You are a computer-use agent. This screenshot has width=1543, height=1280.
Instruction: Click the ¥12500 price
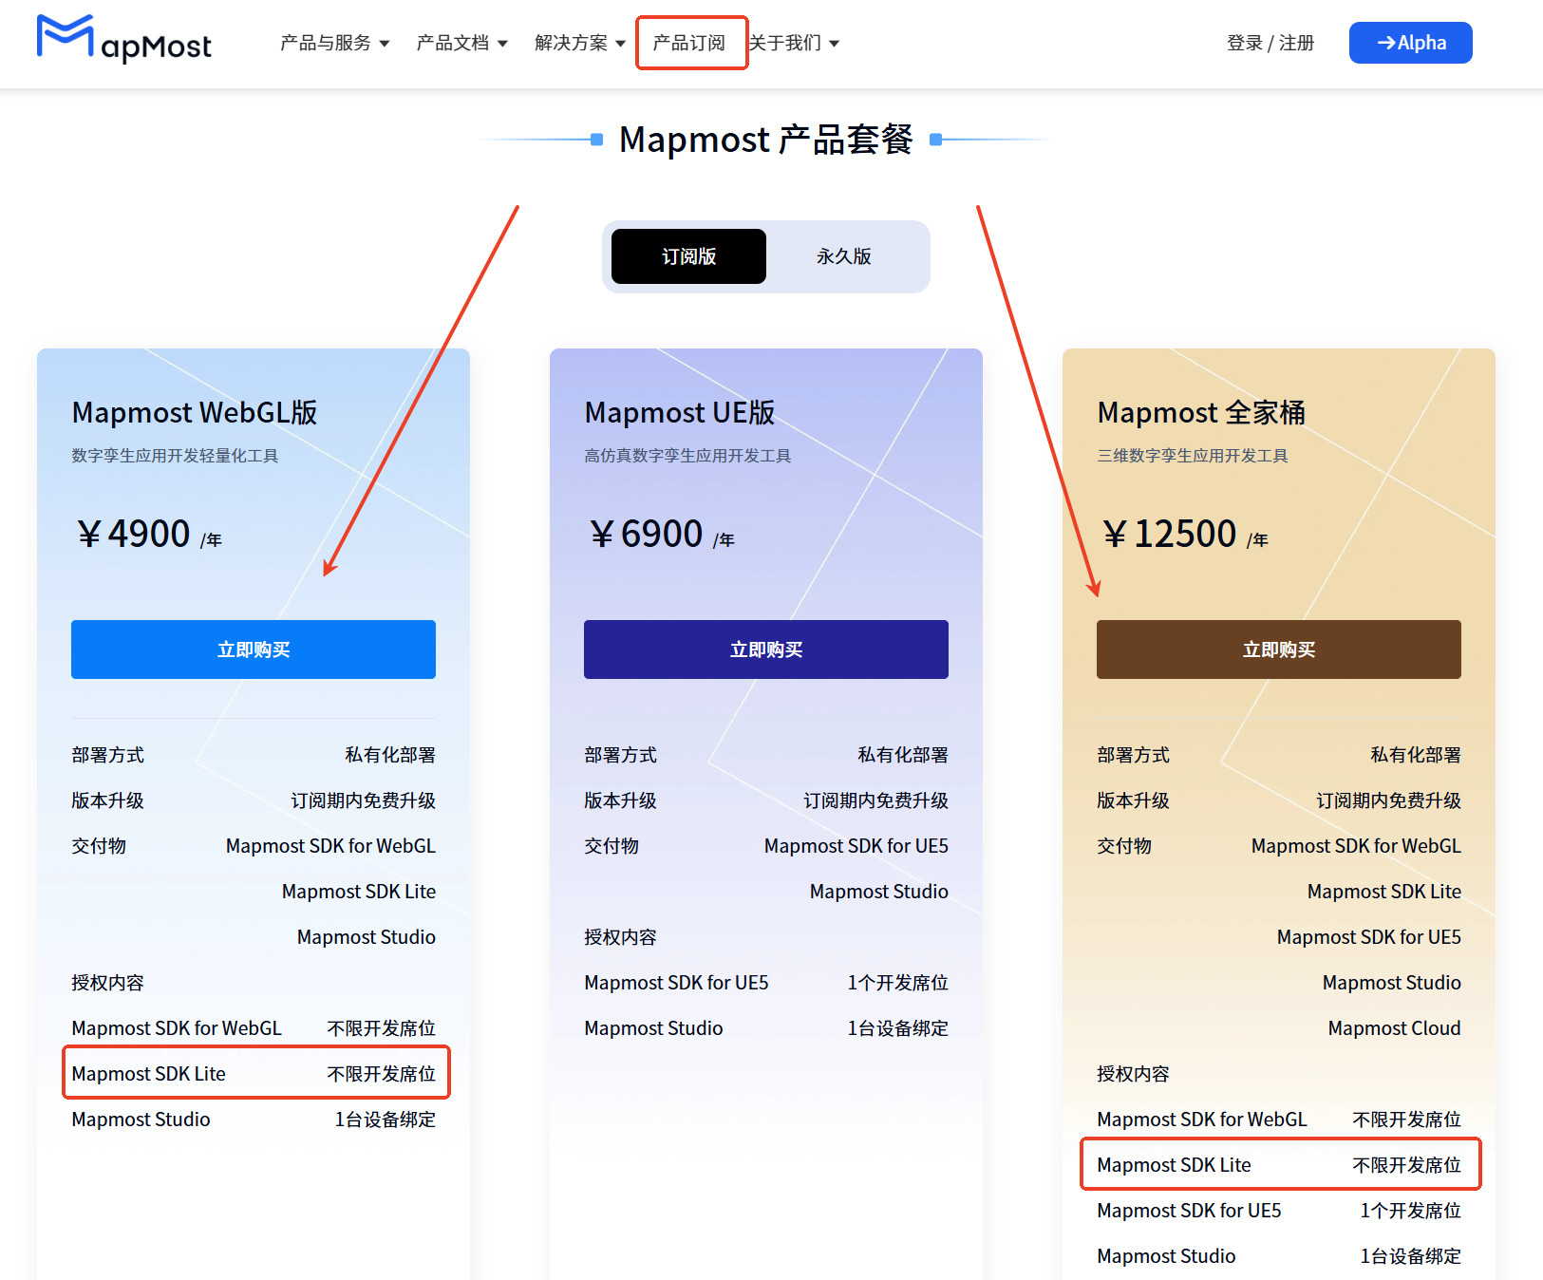click(x=1184, y=534)
